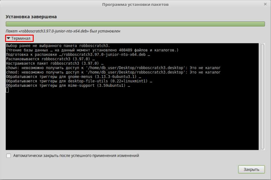Click the 'Выбор ранее не выбранного пакета' line
The image size is (271, 180).
tap(58, 46)
